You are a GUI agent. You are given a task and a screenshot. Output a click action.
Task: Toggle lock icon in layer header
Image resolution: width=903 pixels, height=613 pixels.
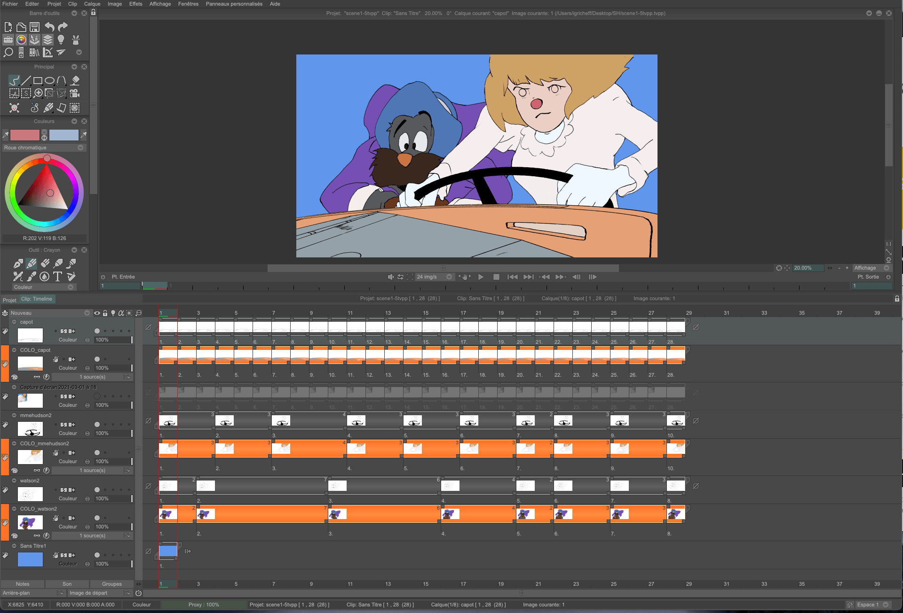105,313
